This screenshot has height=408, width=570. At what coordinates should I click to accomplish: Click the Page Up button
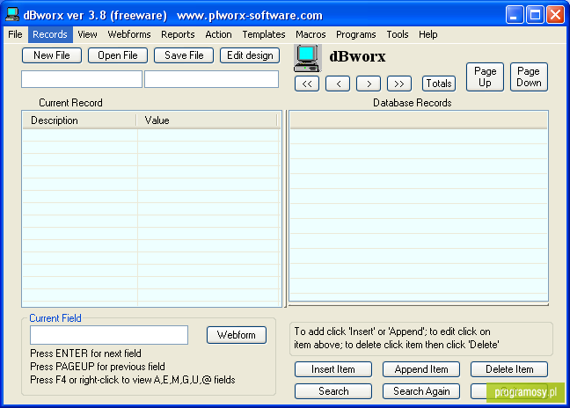(485, 76)
